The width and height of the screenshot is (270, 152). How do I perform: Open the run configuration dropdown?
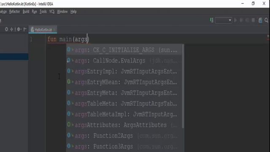click(223, 20)
